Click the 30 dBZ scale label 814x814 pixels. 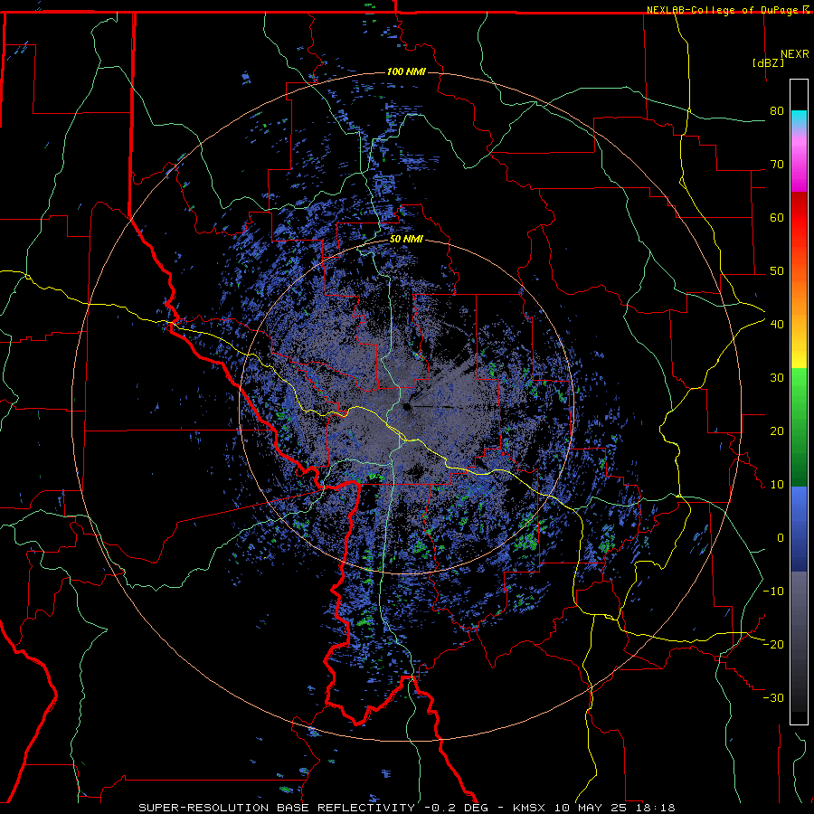[x=776, y=377]
